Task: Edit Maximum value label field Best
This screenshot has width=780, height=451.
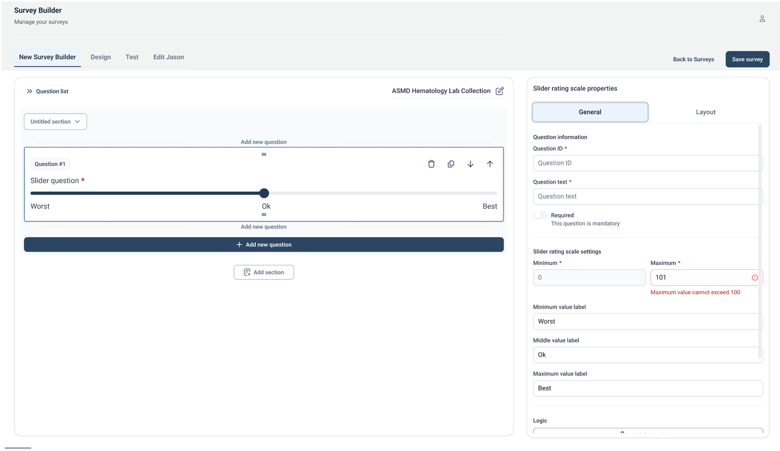Action: pos(648,388)
